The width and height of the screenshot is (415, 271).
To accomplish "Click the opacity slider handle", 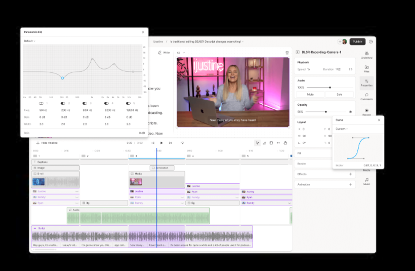I will click(326, 112).
